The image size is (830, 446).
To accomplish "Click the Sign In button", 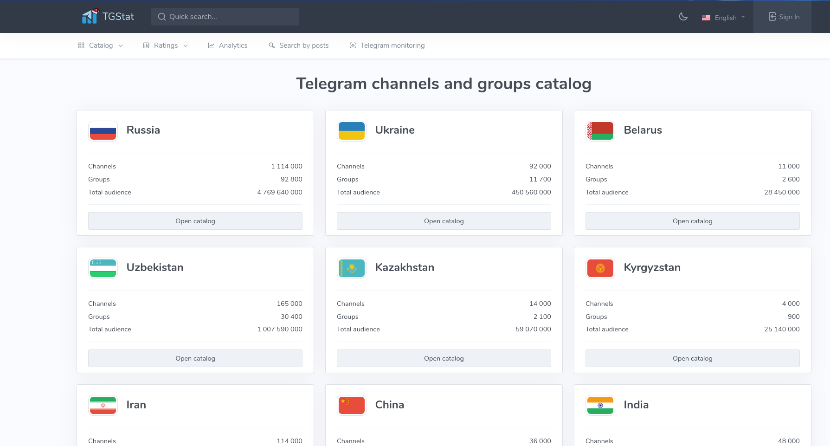I will point(784,16).
